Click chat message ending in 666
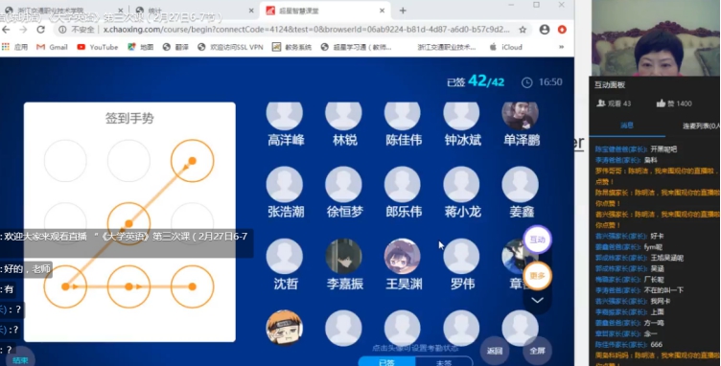 point(629,344)
